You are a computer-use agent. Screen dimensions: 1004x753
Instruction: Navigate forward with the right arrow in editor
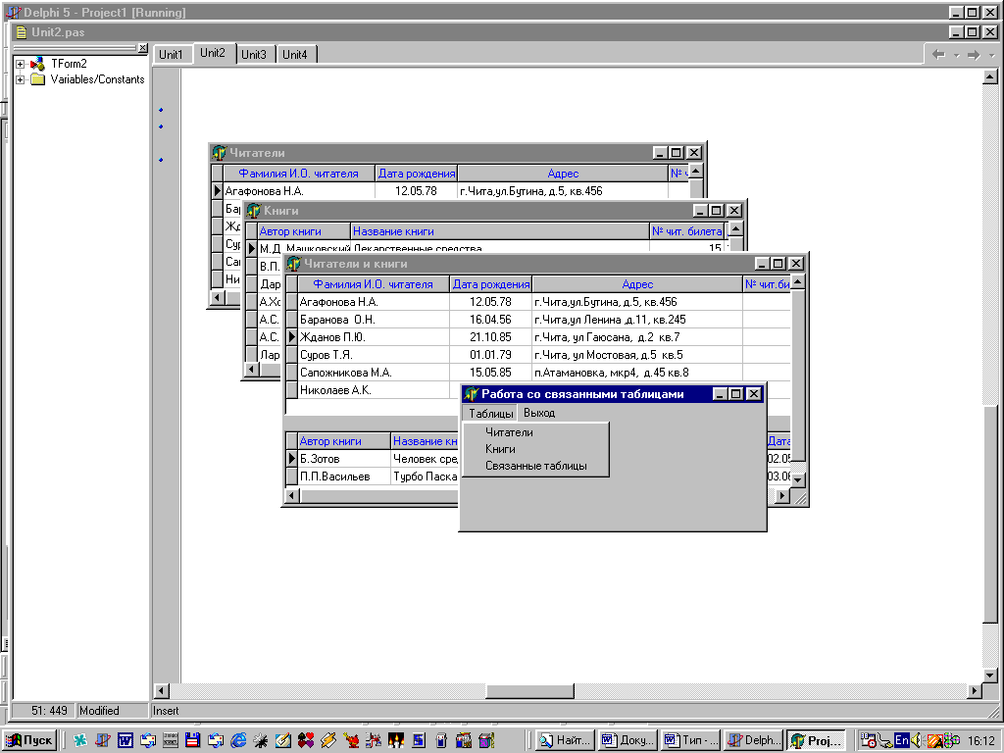pyautogui.click(x=974, y=55)
